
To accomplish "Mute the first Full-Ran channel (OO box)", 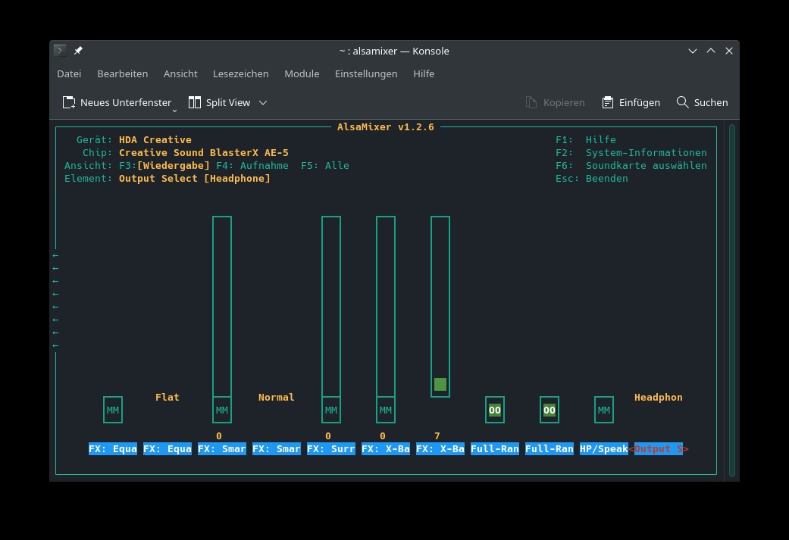I will (495, 410).
